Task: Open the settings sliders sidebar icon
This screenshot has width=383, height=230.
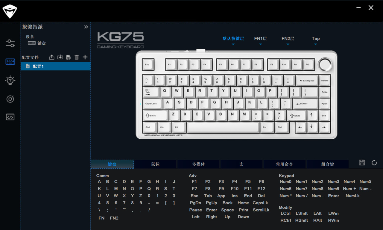Action: tap(10, 43)
